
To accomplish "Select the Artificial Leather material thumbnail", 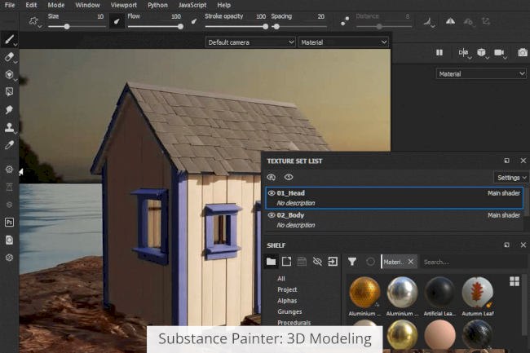I will coord(439,292).
